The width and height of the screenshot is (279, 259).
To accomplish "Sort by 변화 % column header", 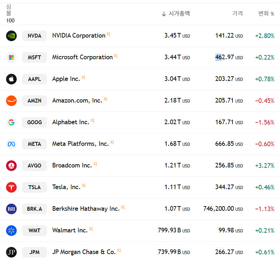I will click(x=266, y=13).
